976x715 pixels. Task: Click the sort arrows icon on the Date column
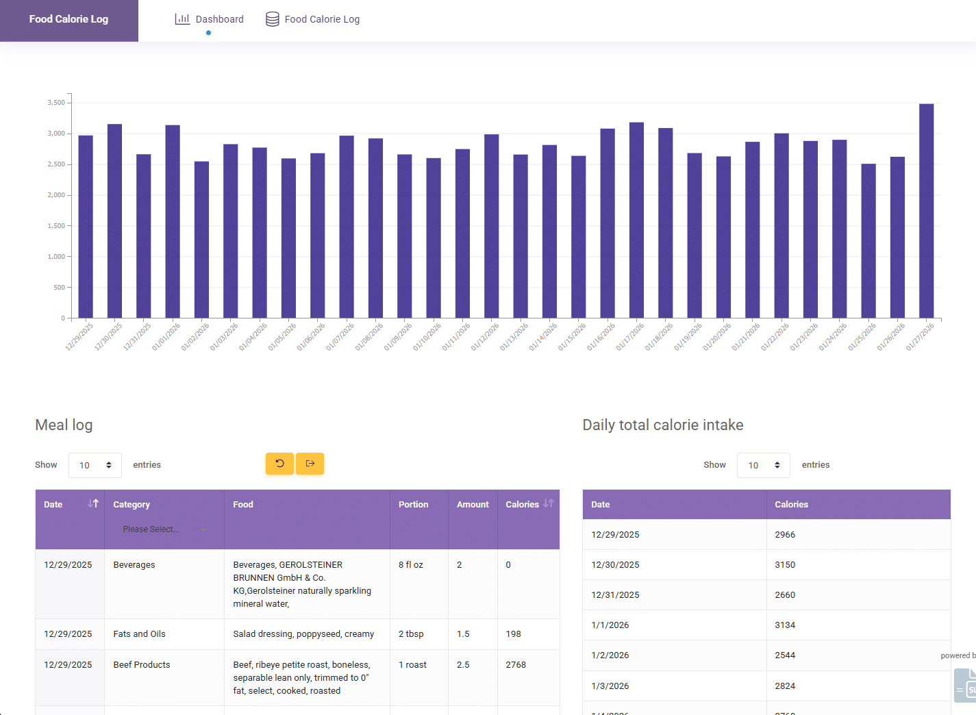(92, 503)
